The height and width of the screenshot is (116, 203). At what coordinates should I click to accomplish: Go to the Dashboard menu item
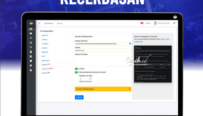pyautogui.click(x=48, y=23)
